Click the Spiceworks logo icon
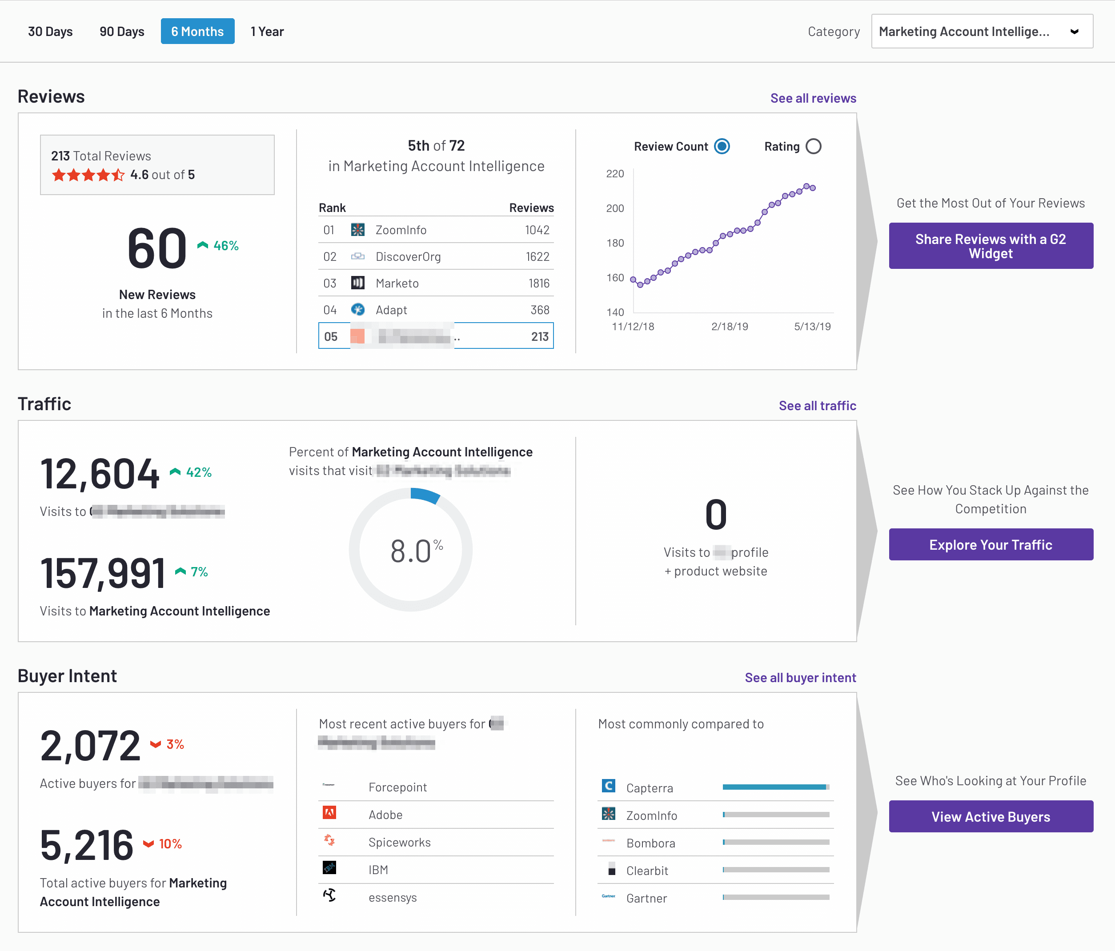Screen dimensions: 1115x951 (x=329, y=840)
